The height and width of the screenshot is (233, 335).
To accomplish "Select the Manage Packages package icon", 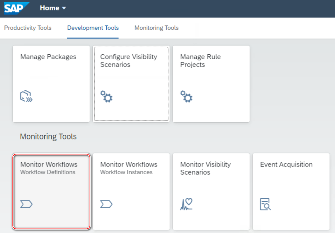I will click(x=26, y=96).
